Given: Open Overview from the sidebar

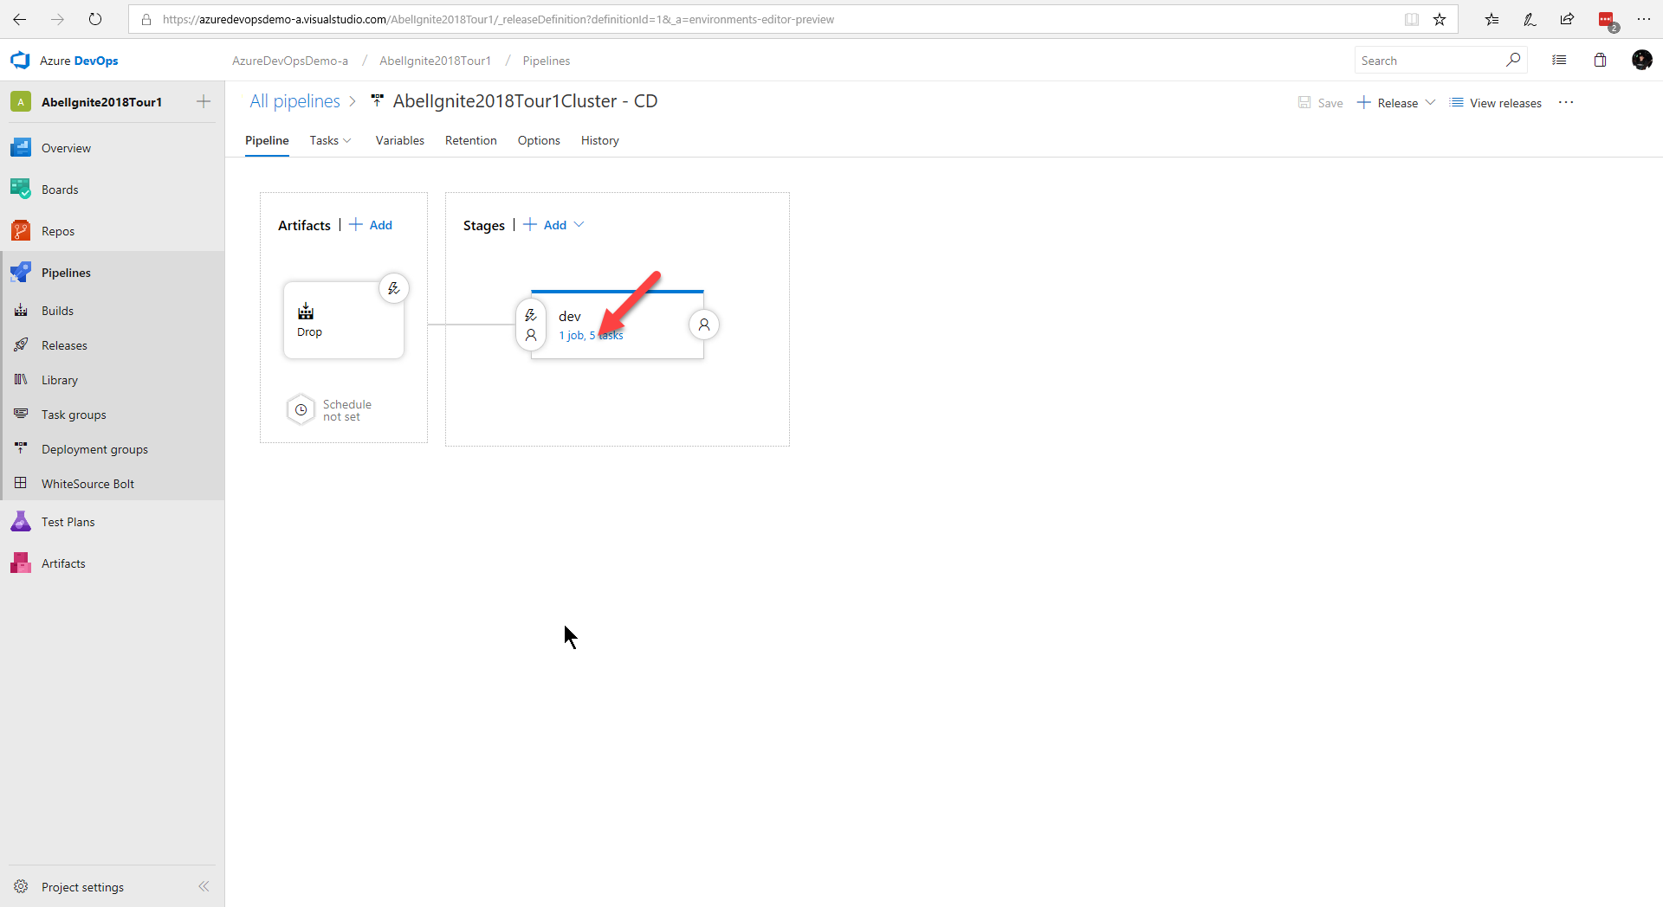Looking at the screenshot, I should [66, 148].
